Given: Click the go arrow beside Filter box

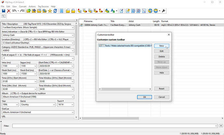Looking at the screenshot, I should (x=221, y=126).
